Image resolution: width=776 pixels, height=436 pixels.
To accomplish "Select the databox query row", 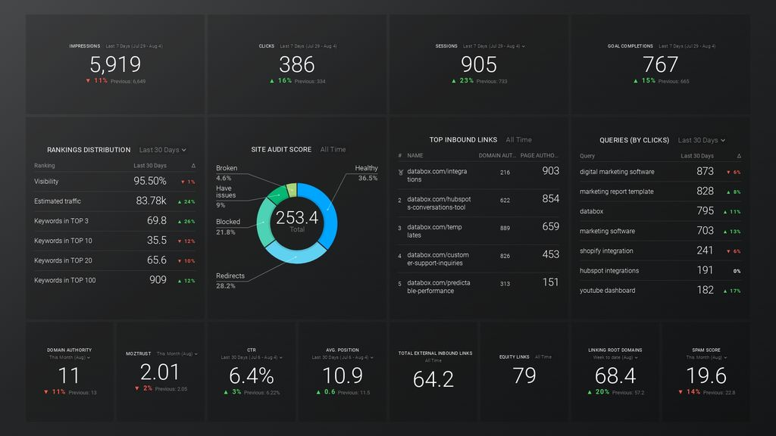I will [660, 211].
